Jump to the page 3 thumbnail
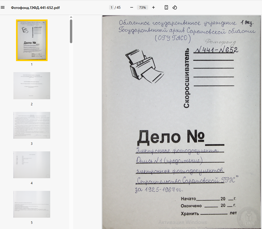 click(32, 125)
